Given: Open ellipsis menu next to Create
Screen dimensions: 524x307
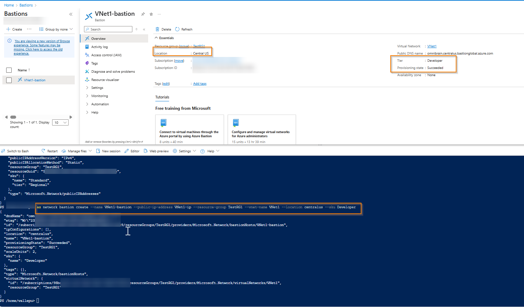Looking at the screenshot, I should (29, 29).
